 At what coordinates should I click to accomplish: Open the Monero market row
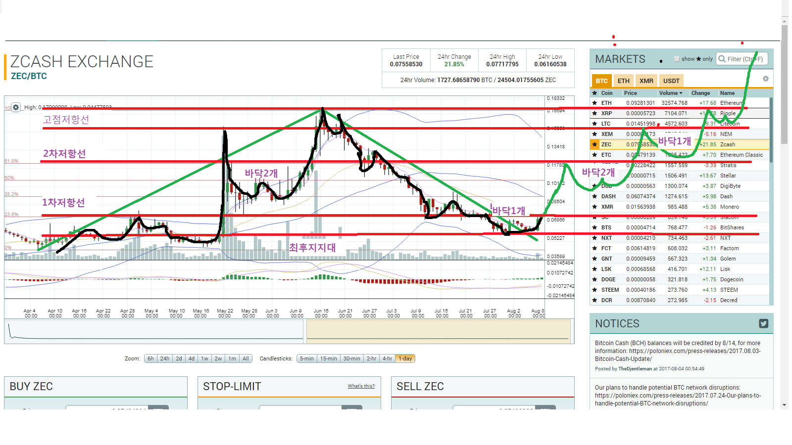coord(680,207)
